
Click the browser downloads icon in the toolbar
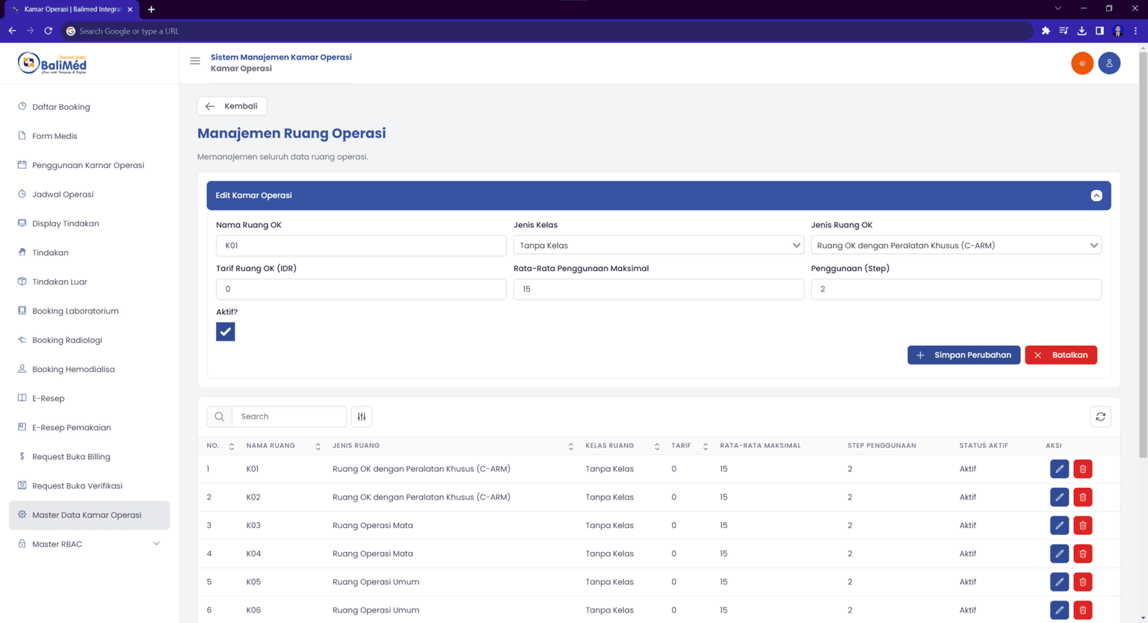coord(1081,31)
